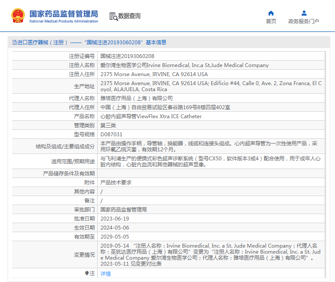Select registration number value 国械注进20193060208 in table
Viewport: 335px width, 282px height.
point(127,56)
